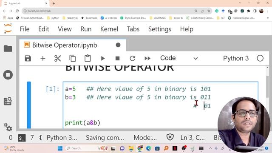Go back in the browser
The width and height of the screenshot is (272, 153).
coord(4,11)
